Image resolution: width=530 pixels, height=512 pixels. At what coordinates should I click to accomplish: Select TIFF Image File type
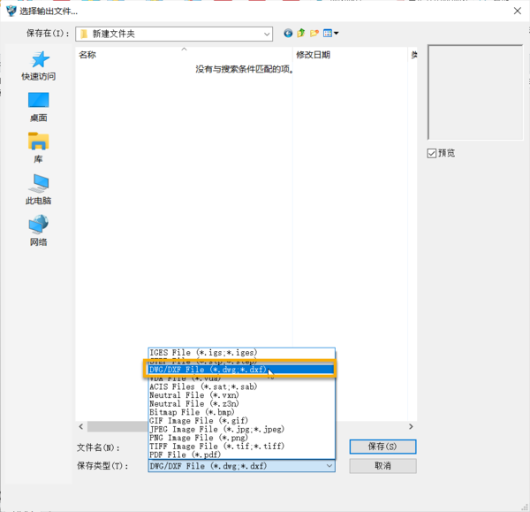point(241,447)
